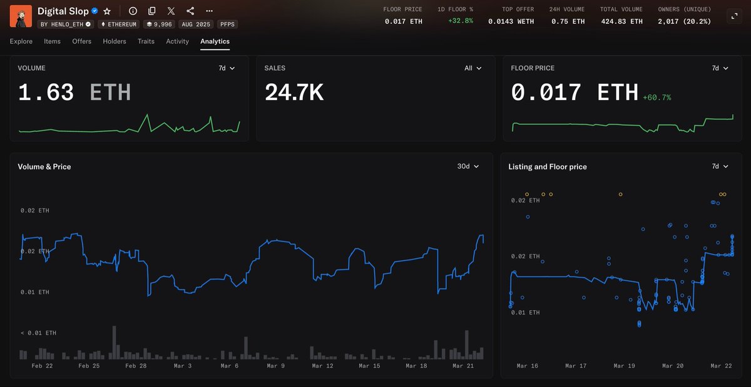Click the 9,996 item count tag
Viewport: 751px width, 387px height.
click(x=160, y=24)
